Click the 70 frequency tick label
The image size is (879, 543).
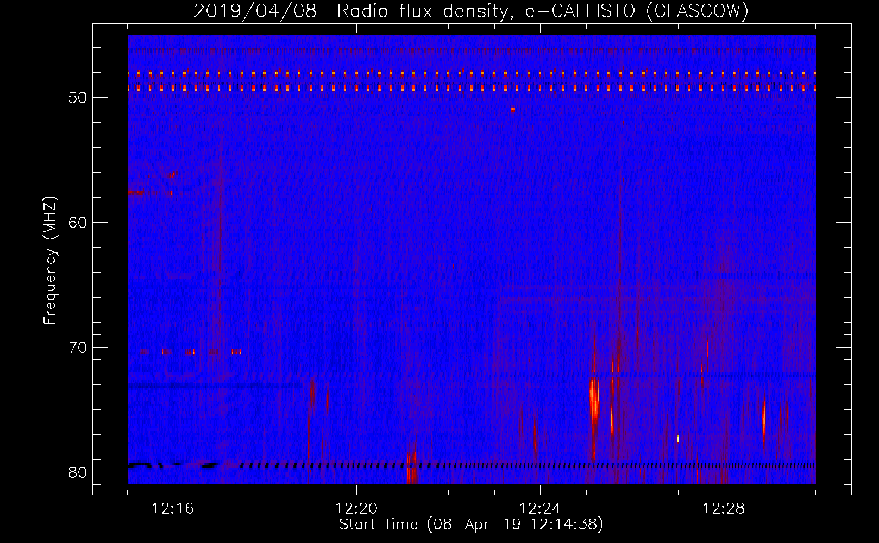coord(78,348)
